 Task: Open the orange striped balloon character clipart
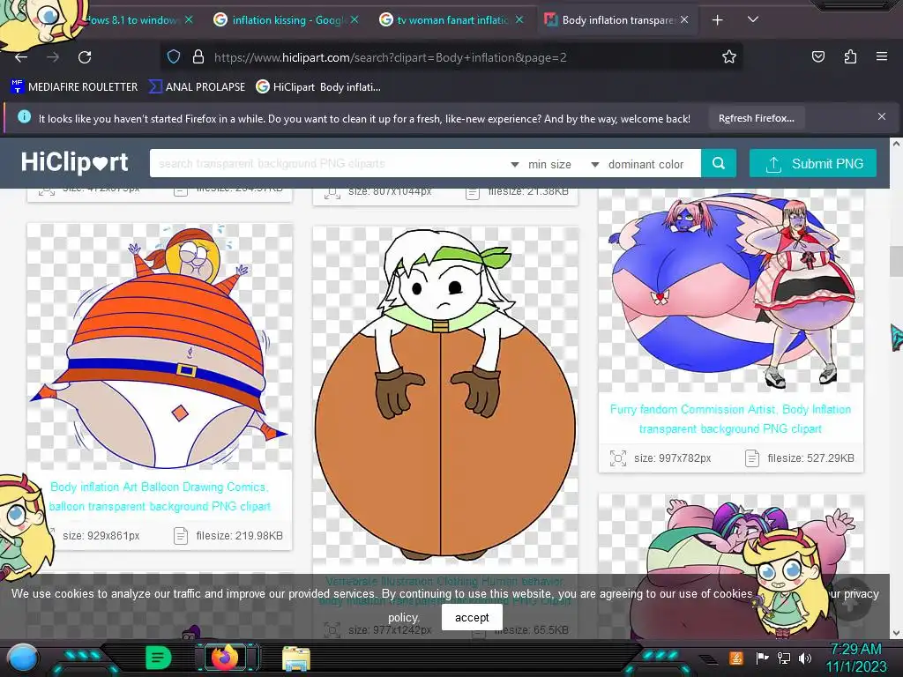160,346
